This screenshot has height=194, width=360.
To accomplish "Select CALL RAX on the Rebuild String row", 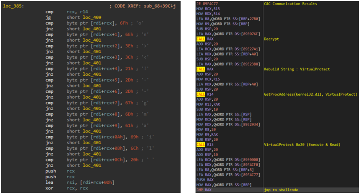I will click(205, 69).
